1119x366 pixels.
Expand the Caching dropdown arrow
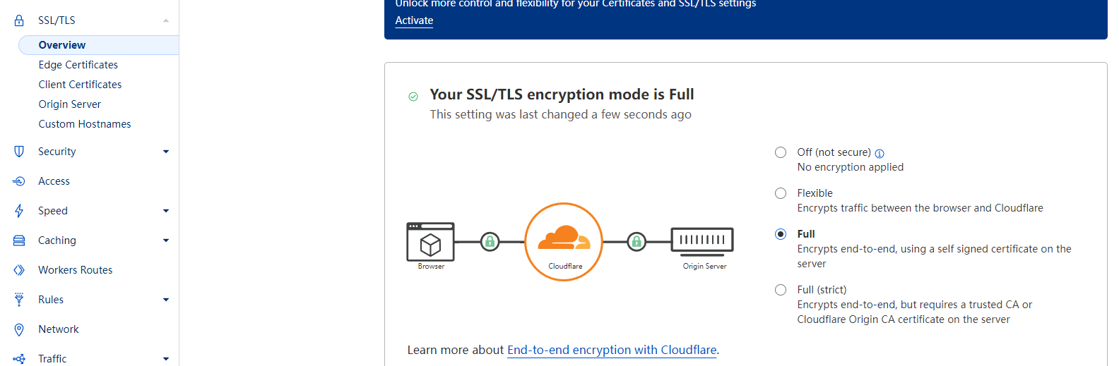(x=166, y=240)
